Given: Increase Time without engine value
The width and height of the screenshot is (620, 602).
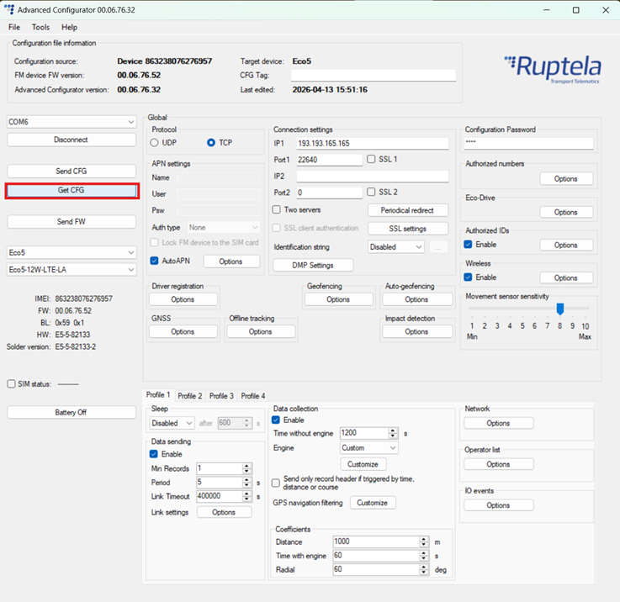Looking at the screenshot, I should coord(393,430).
